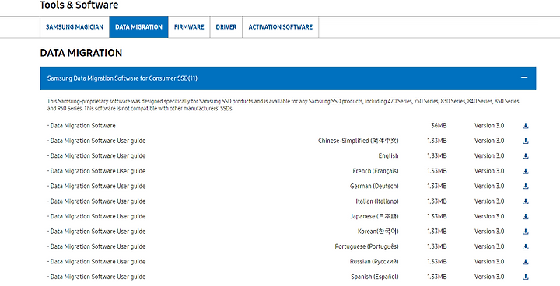
Task: Open the Samsung Magician tab
Action: (75, 27)
